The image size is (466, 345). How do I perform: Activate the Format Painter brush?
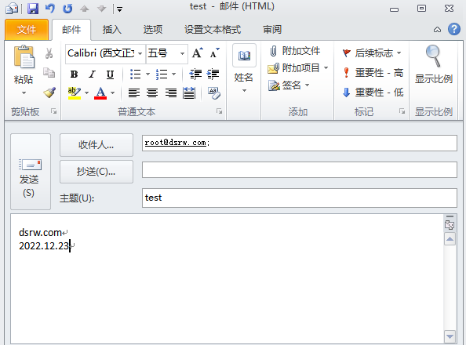click(x=49, y=93)
